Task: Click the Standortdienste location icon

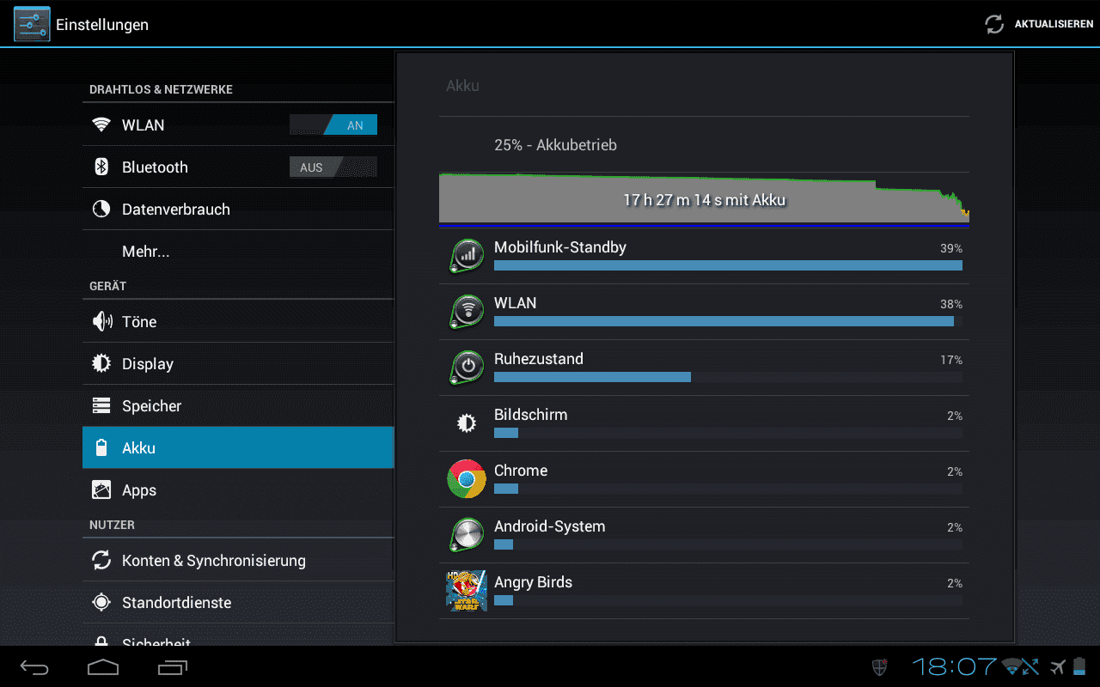Action: point(101,603)
